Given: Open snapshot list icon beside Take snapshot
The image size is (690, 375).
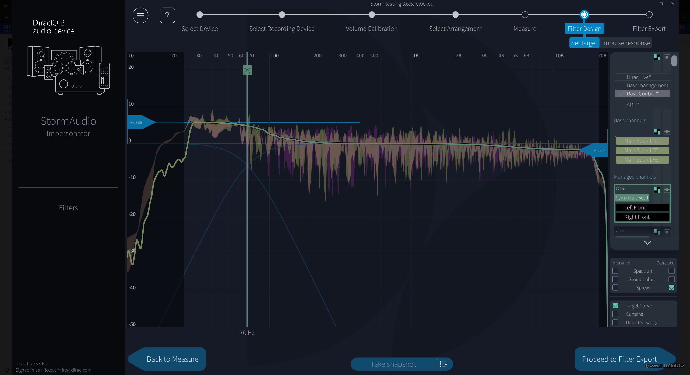Looking at the screenshot, I should coord(443,364).
